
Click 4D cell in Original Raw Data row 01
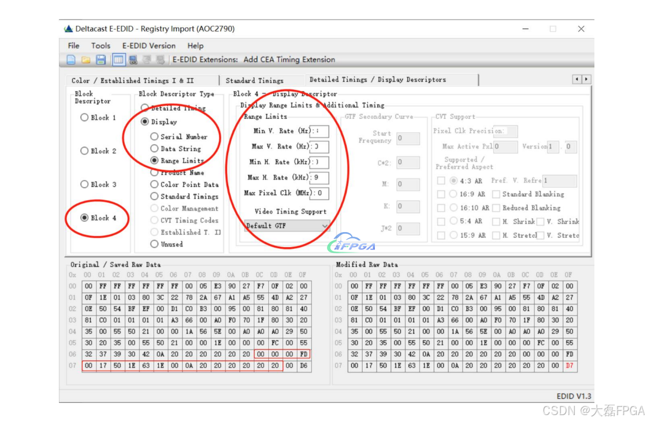point(275,297)
